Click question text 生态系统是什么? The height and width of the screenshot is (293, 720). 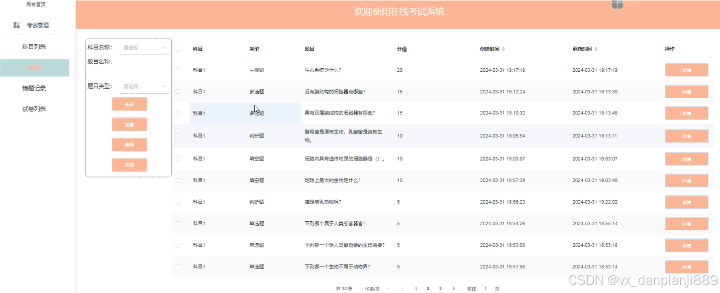coord(323,70)
